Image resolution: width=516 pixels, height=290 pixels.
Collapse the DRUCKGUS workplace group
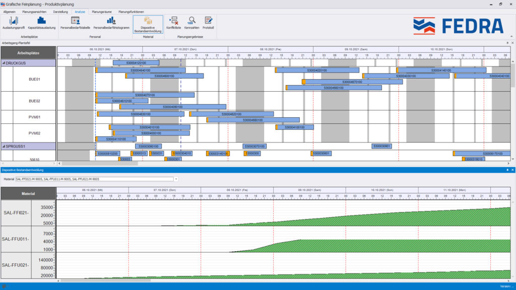4,63
